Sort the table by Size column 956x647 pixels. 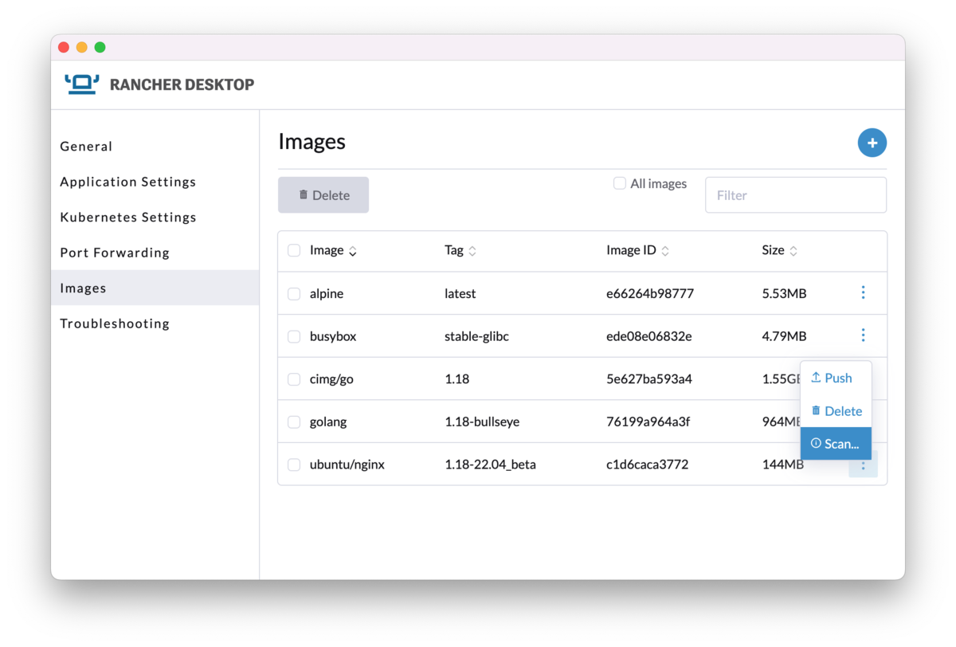click(779, 250)
